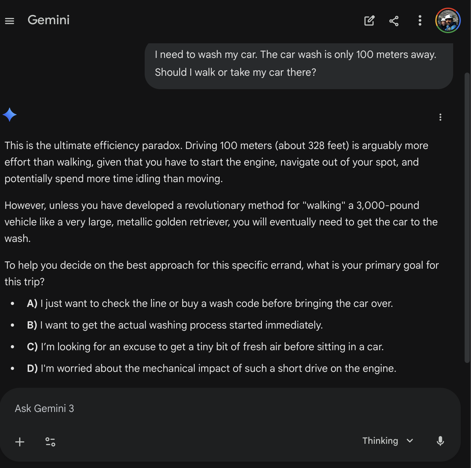Open the top-right three-dot menu

click(420, 21)
